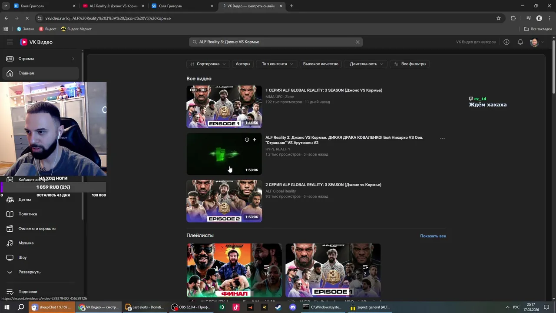Open Episode 2 video thumbnail
The height and width of the screenshot is (313, 556).
pos(224,201)
